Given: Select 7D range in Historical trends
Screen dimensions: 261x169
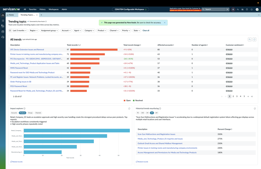Looking at the screenshot, I should tap(138, 113).
